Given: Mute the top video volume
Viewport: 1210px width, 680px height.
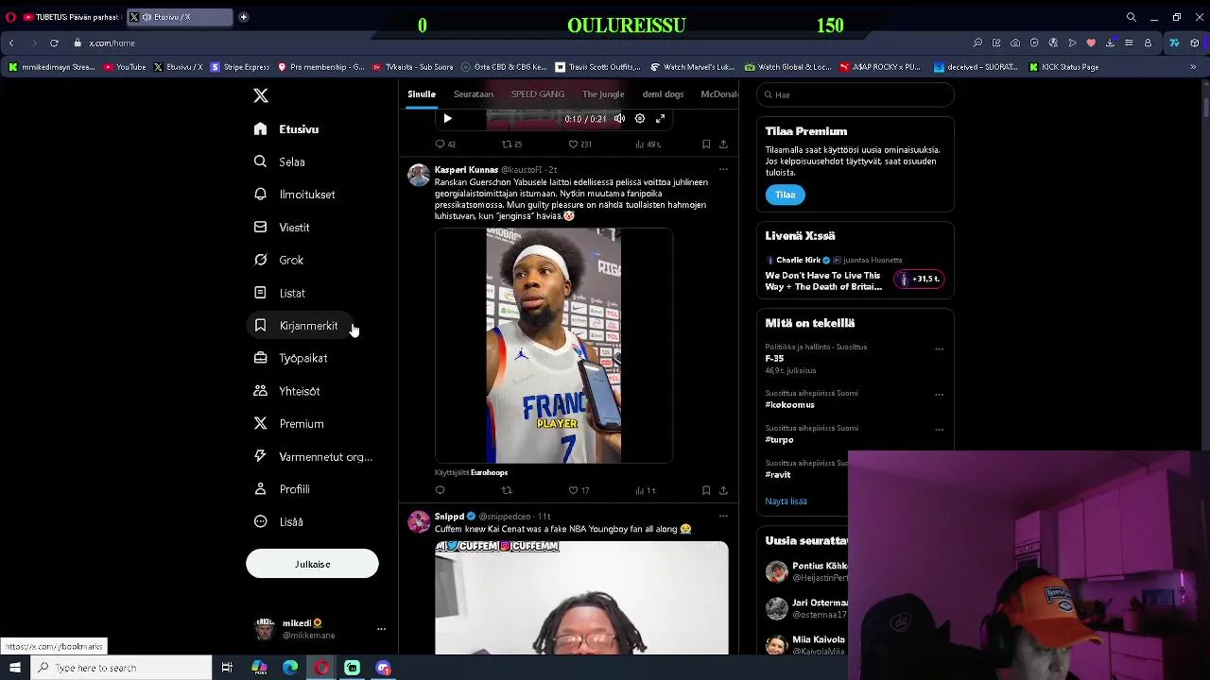Looking at the screenshot, I should 619,118.
